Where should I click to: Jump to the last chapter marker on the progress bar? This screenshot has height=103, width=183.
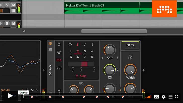pyautogui.click(x=123, y=97)
